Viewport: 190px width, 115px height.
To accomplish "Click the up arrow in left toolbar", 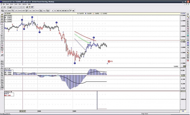I will pyautogui.click(x=2, y=26).
